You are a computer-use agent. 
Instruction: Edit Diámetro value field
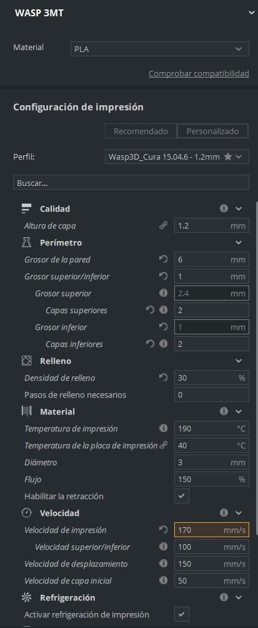(212, 462)
